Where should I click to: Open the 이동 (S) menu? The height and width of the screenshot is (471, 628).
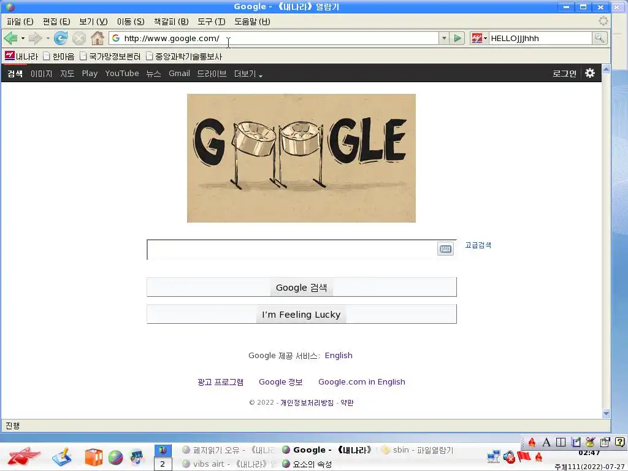(131, 21)
